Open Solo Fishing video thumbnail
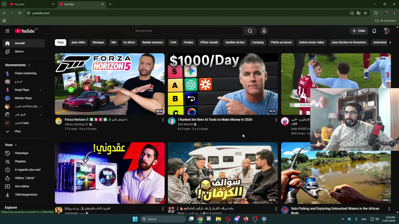Viewport: 399px width, 224px height. (336, 173)
